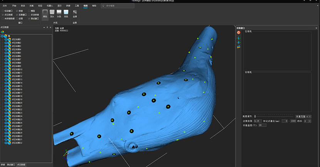Image resolution: width=320 pixels, height=167 pixels.
Task: Click the red power icon in 采集窗口
Action: [238, 32]
